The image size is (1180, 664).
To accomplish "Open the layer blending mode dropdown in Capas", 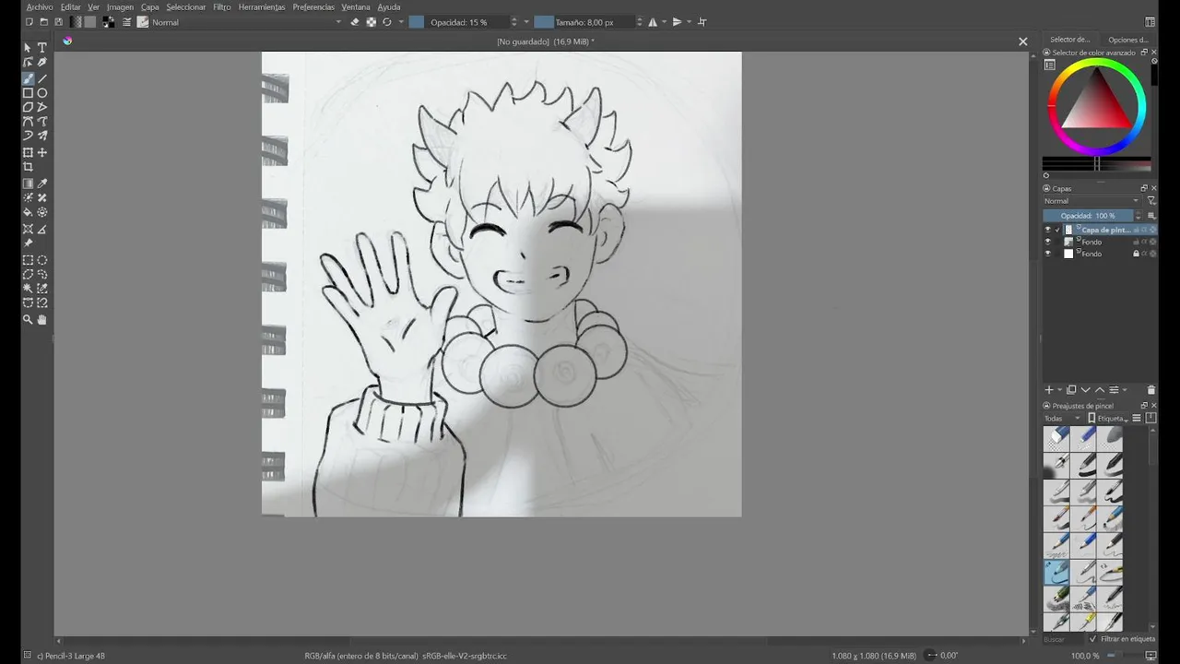I will pyautogui.click(x=1091, y=201).
